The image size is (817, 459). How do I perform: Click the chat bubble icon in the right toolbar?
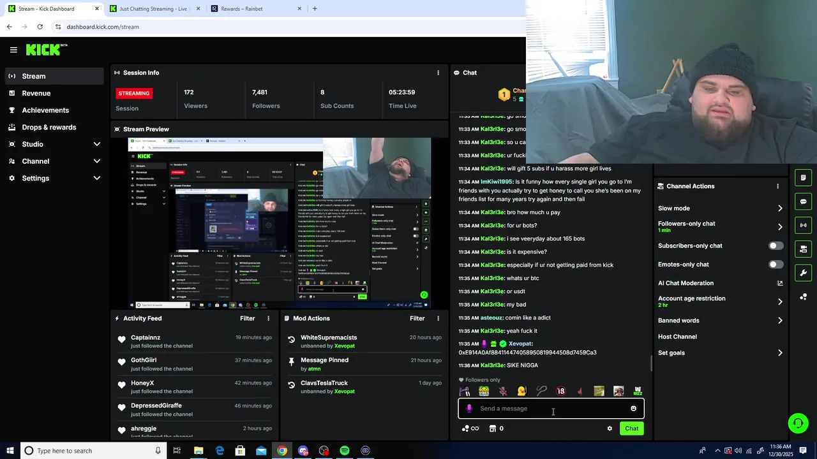(x=803, y=201)
